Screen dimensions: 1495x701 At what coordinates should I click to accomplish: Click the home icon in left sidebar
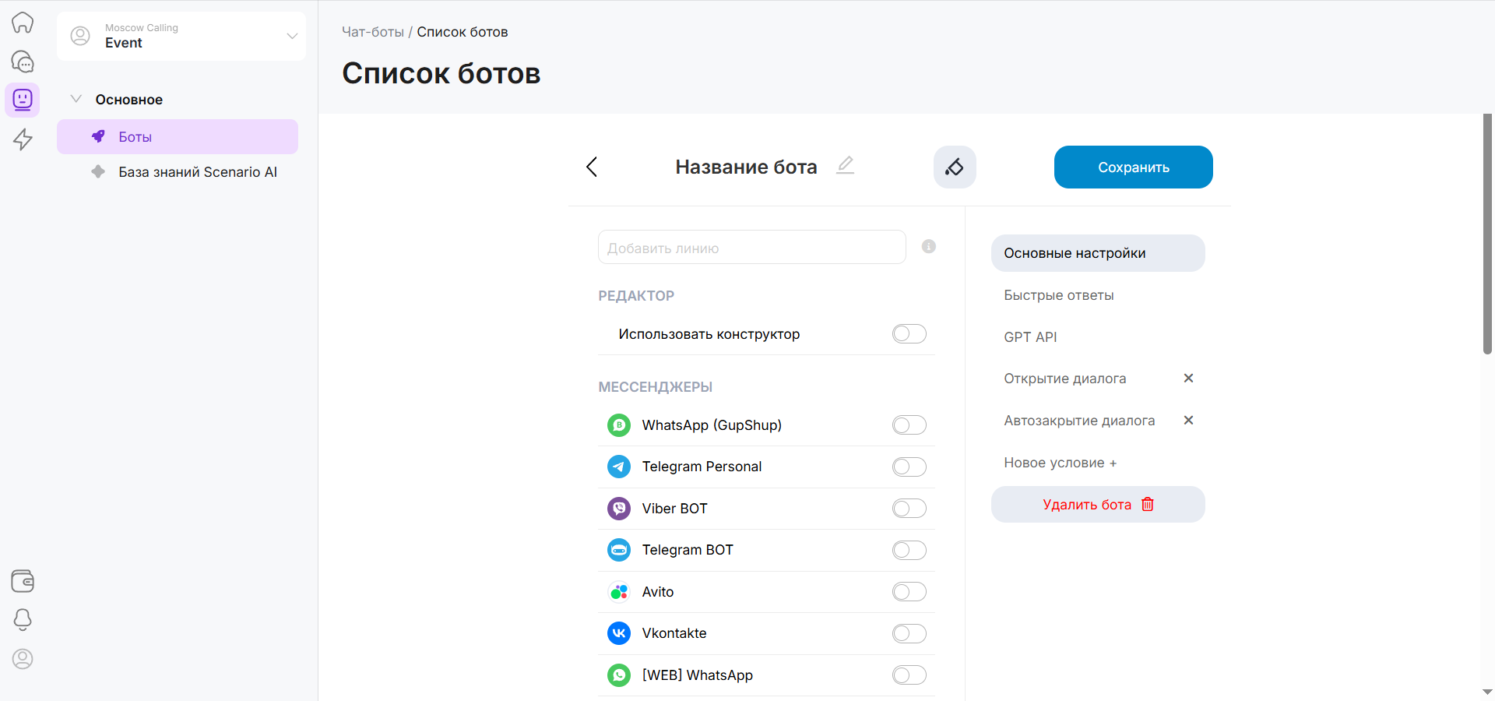pos(23,23)
